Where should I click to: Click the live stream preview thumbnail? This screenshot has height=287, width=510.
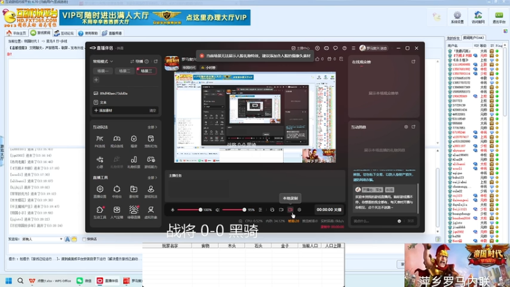click(255, 117)
